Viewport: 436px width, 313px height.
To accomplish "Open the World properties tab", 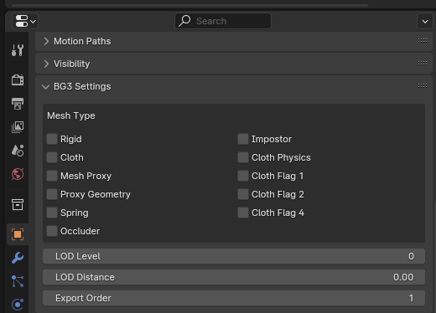I will pos(18,174).
